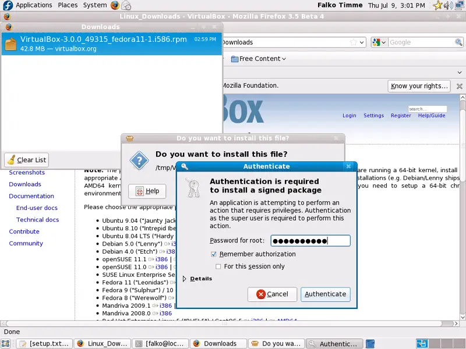
Task: Open the System menu
Action: 95,5
